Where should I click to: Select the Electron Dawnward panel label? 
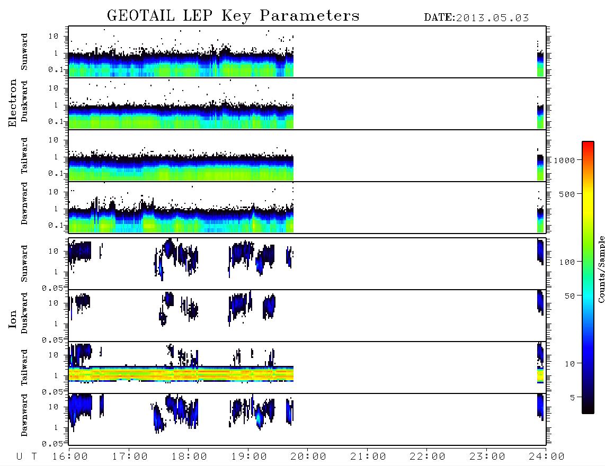(24, 203)
